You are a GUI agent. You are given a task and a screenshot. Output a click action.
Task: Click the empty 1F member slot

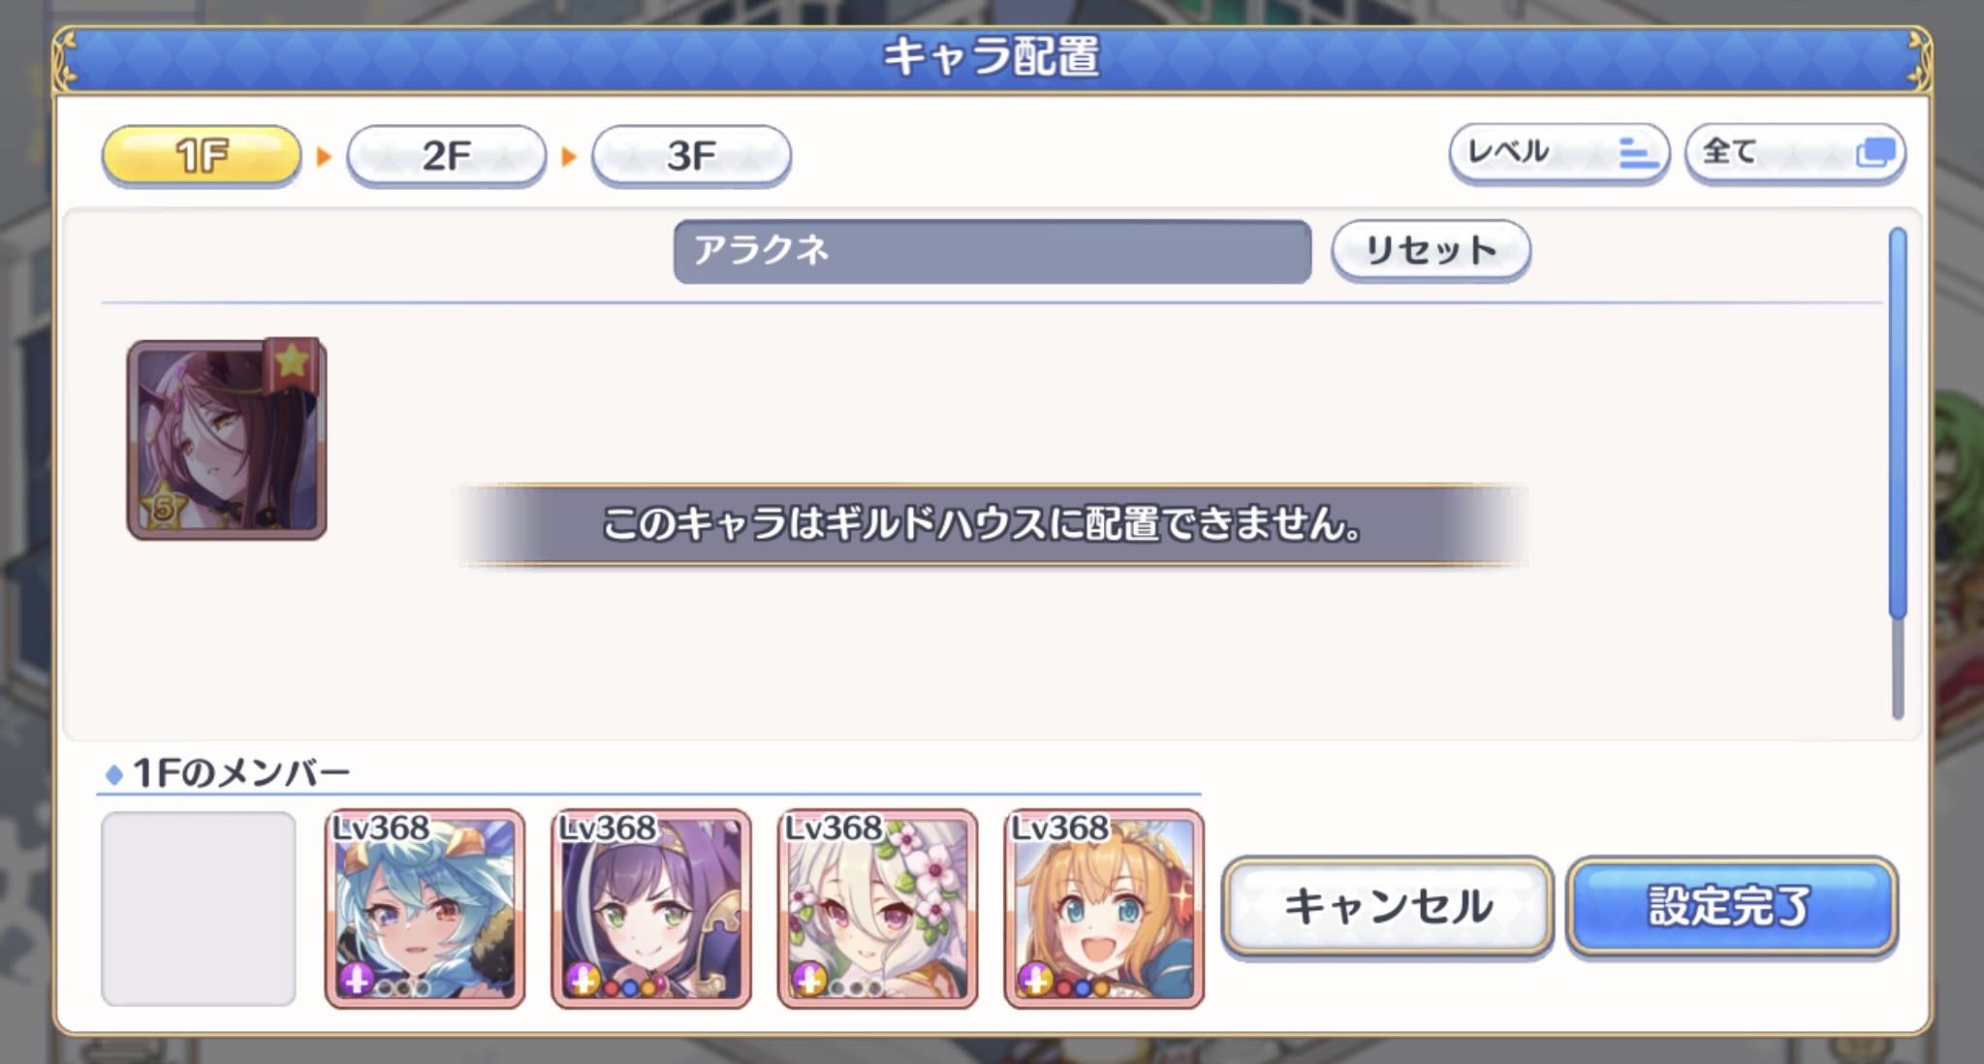coord(199,908)
